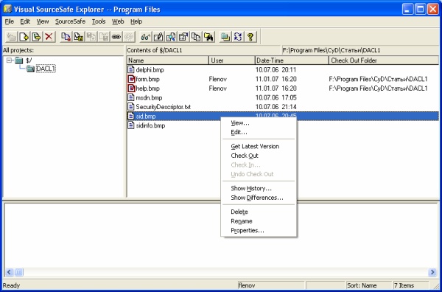Click the Check Out Folder column header
This screenshot has width=442, height=292.
pyautogui.click(x=384, y=60)
